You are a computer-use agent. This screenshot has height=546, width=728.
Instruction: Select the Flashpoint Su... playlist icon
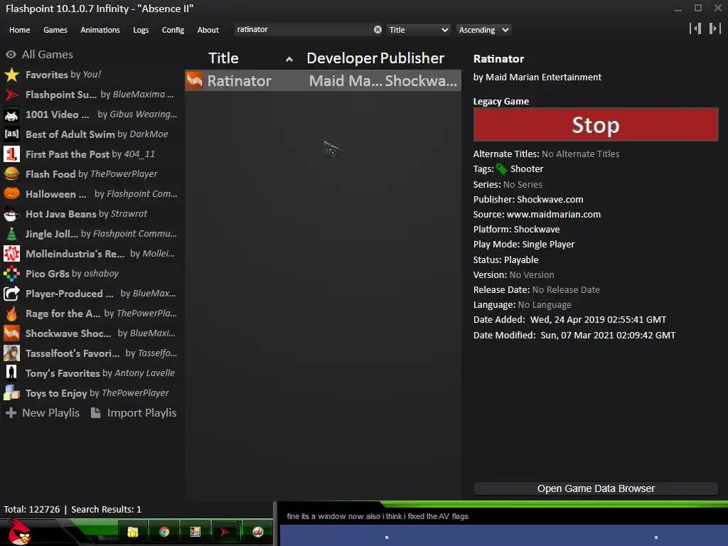(11, 95)
